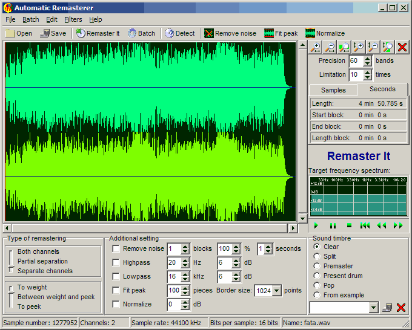The height and width of the screenshot is (330, 412).
Task: Click the large Remaster It button
Action: 359,157
